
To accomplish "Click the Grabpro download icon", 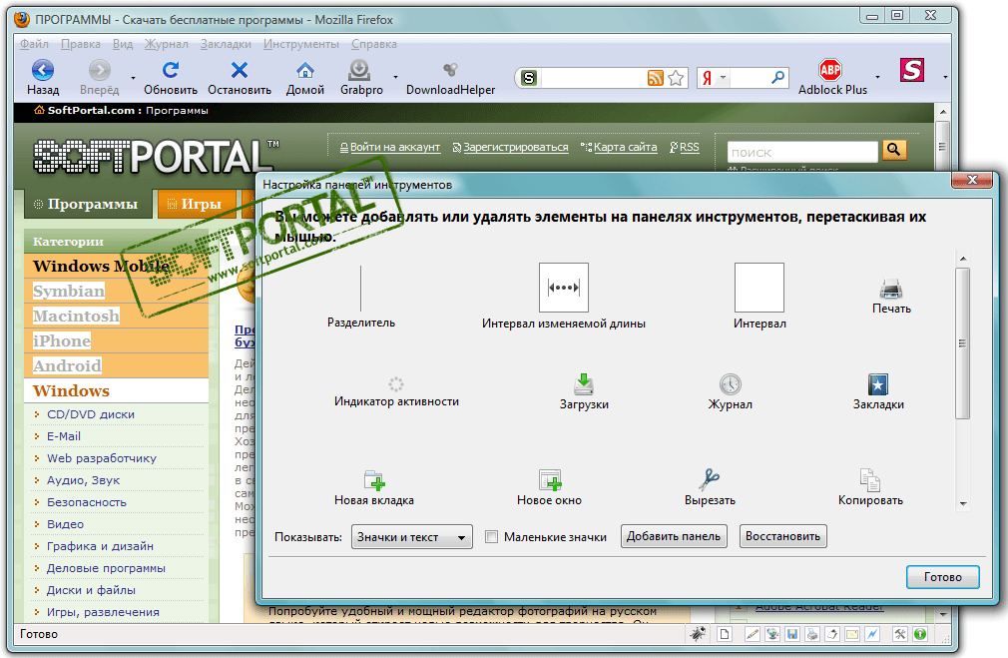I will point(359,70).
